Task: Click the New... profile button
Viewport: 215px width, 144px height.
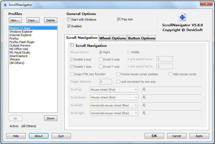Action: [x=15, y=20]
